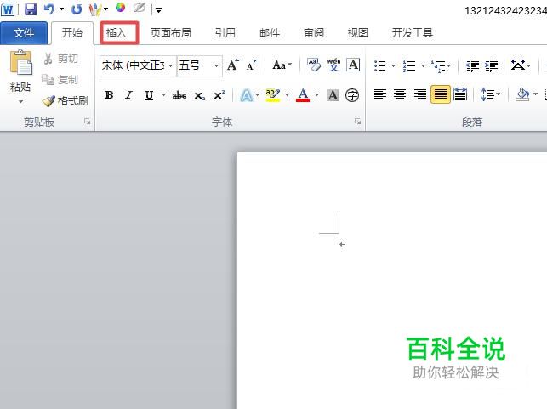Toggle Character Shading icon
The height and width of the screenshot is (409, 547).
(333, 95)
